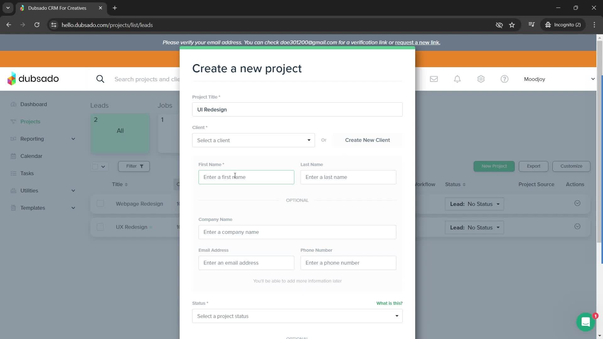
Task: Close the Dubsado browser tab
Action: tap(100, 8)
